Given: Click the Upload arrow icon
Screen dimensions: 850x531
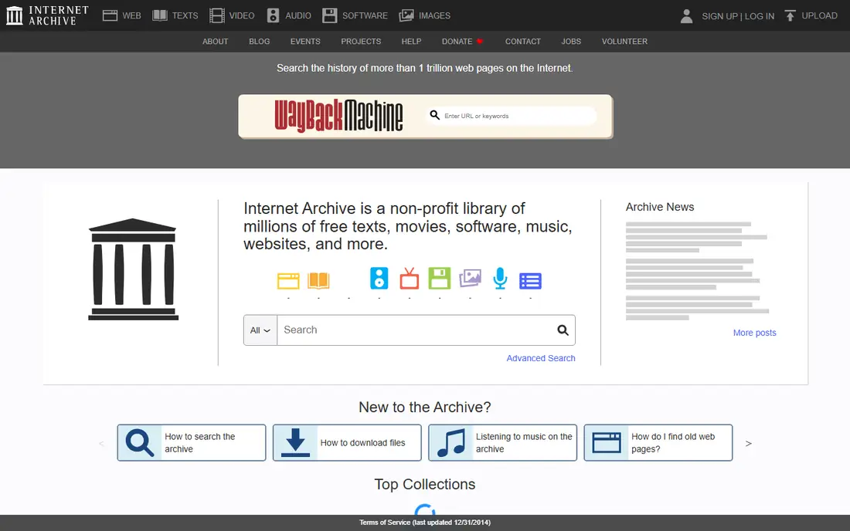Looking at the screenshot, I should pyautogui.click(x=790, y=15).
